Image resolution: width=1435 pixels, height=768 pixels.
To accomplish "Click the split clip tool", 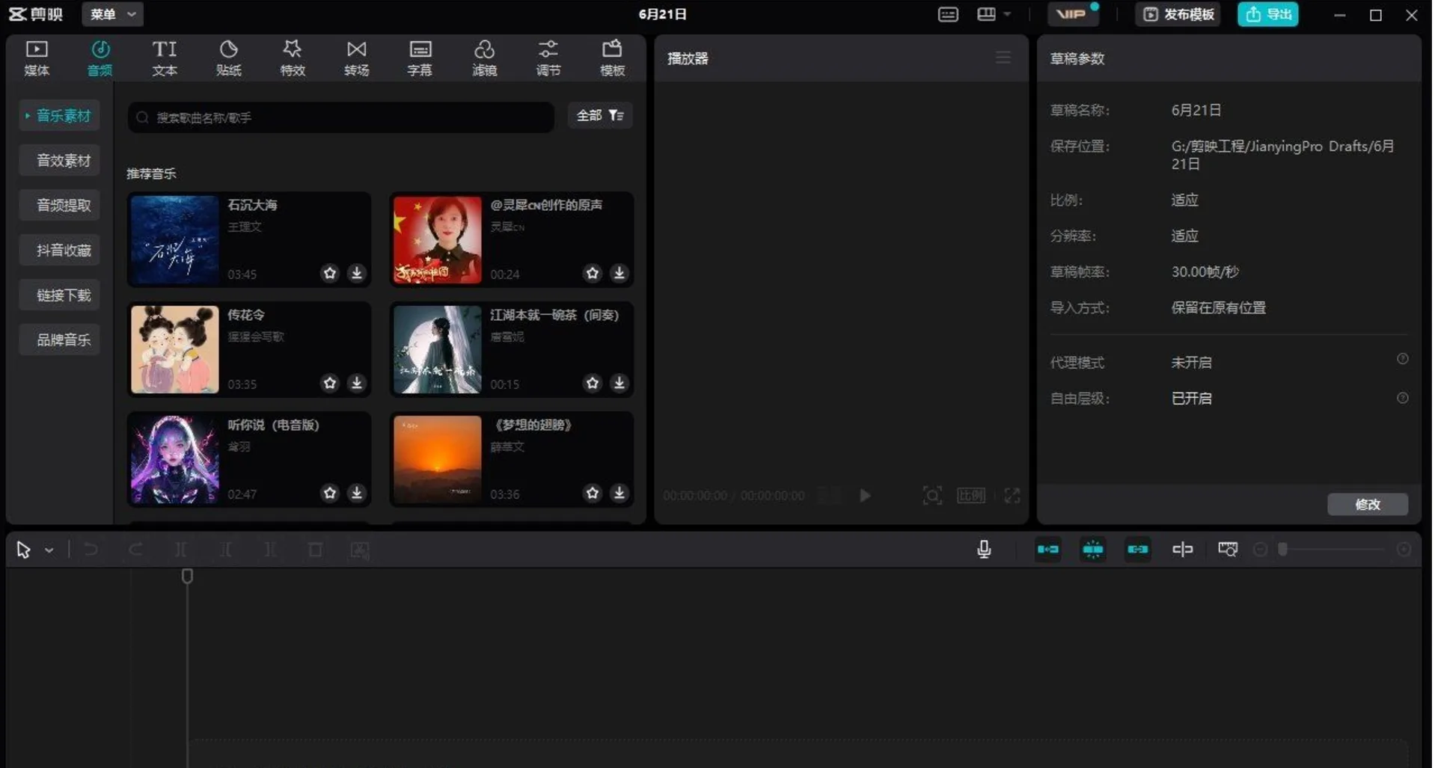I will (180, 550).
